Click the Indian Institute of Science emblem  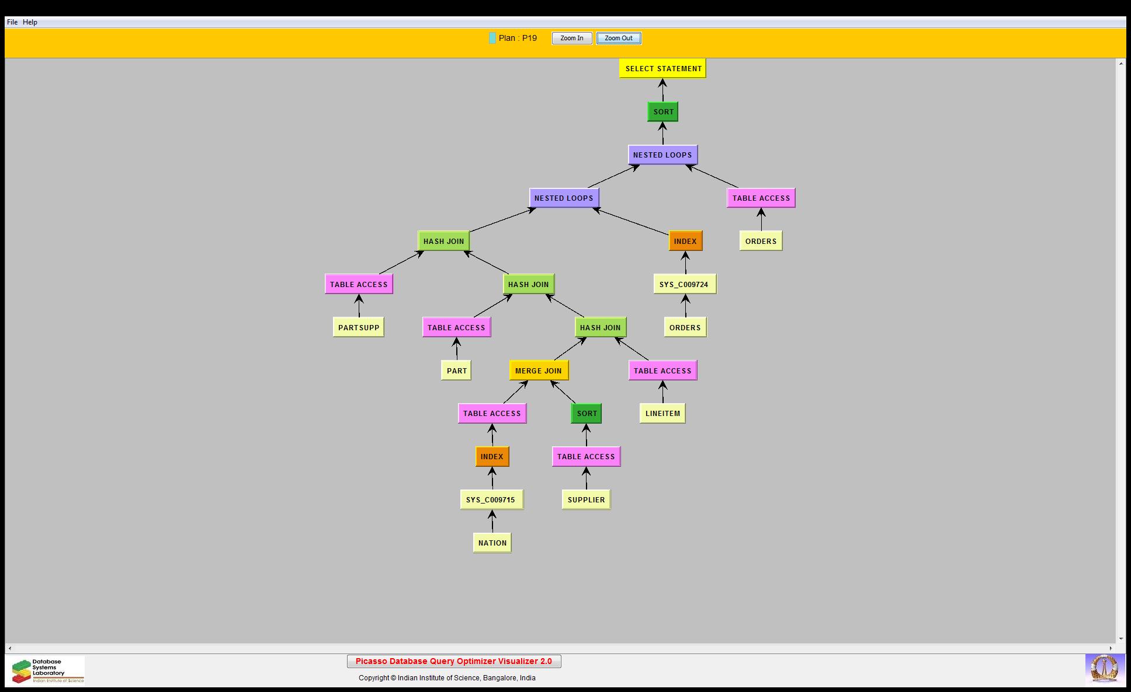click(1104, 669)
